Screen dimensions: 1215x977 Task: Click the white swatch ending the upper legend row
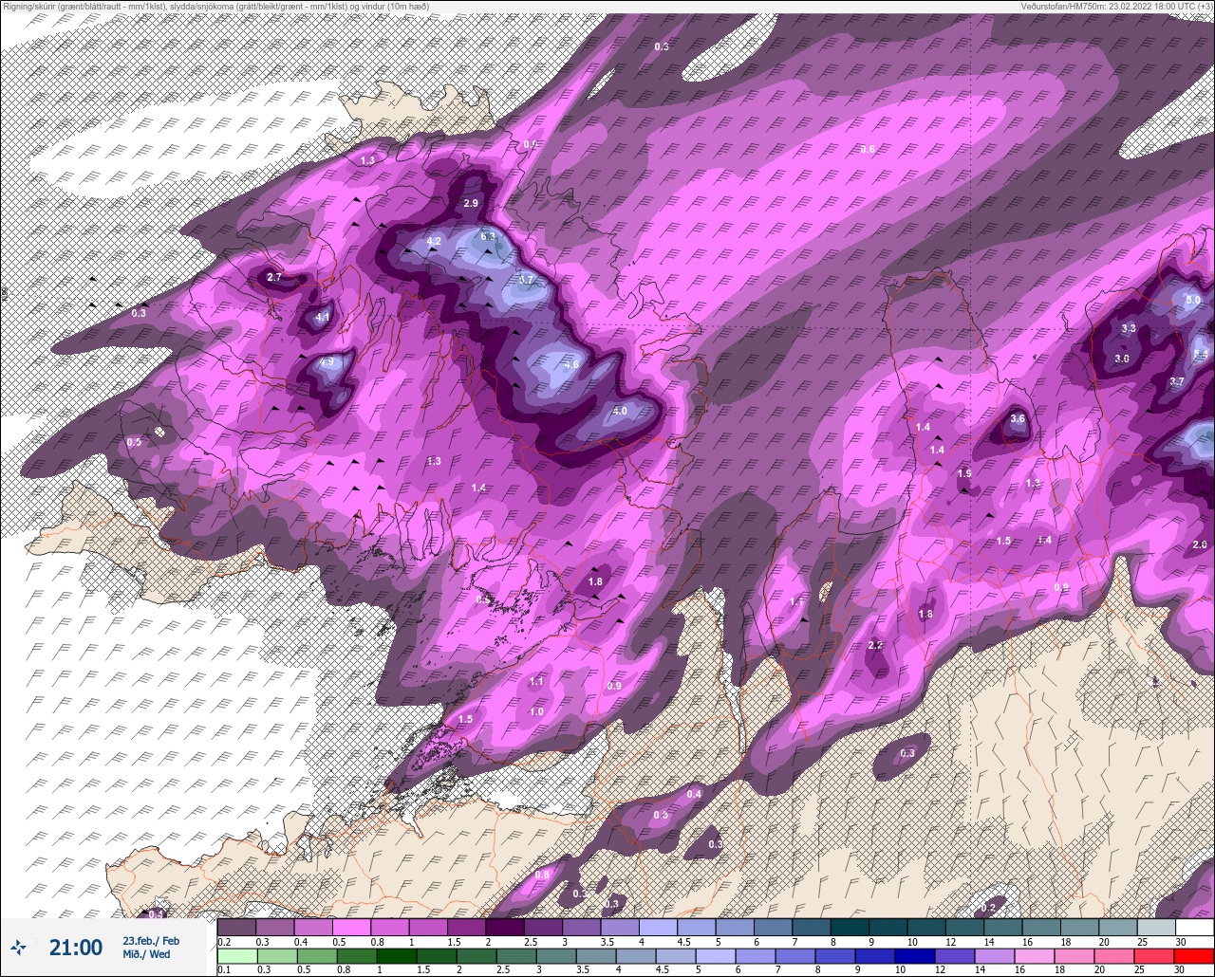point(1193,928)
